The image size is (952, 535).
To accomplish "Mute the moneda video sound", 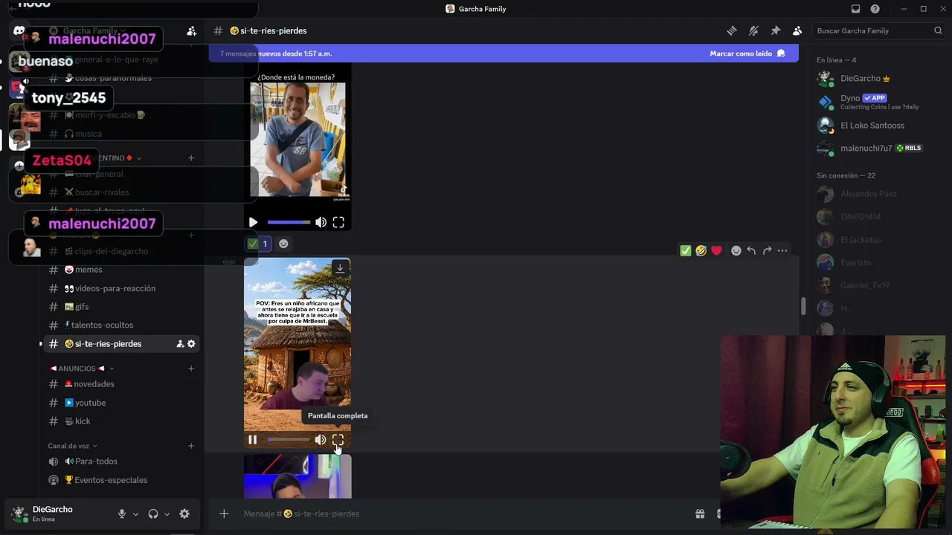I will click(321, 222).
